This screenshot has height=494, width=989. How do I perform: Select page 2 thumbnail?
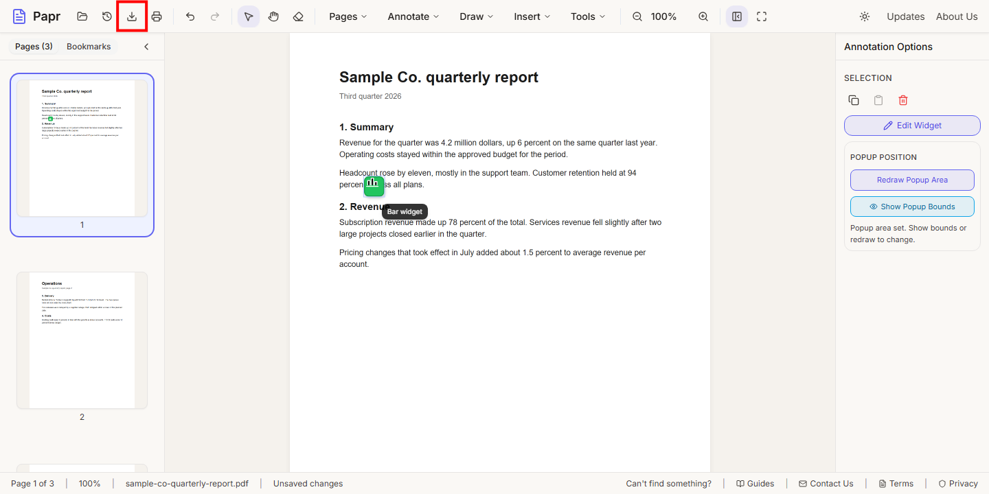pyautogui.click(x=82, y=340)
